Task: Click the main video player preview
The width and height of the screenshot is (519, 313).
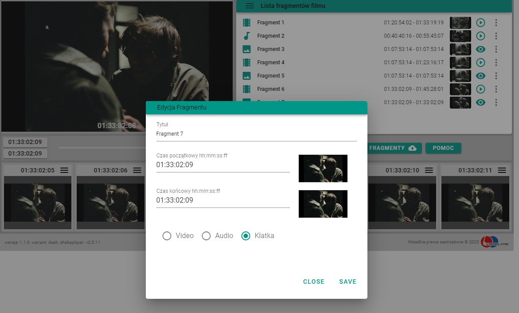Action: [117, 67]
